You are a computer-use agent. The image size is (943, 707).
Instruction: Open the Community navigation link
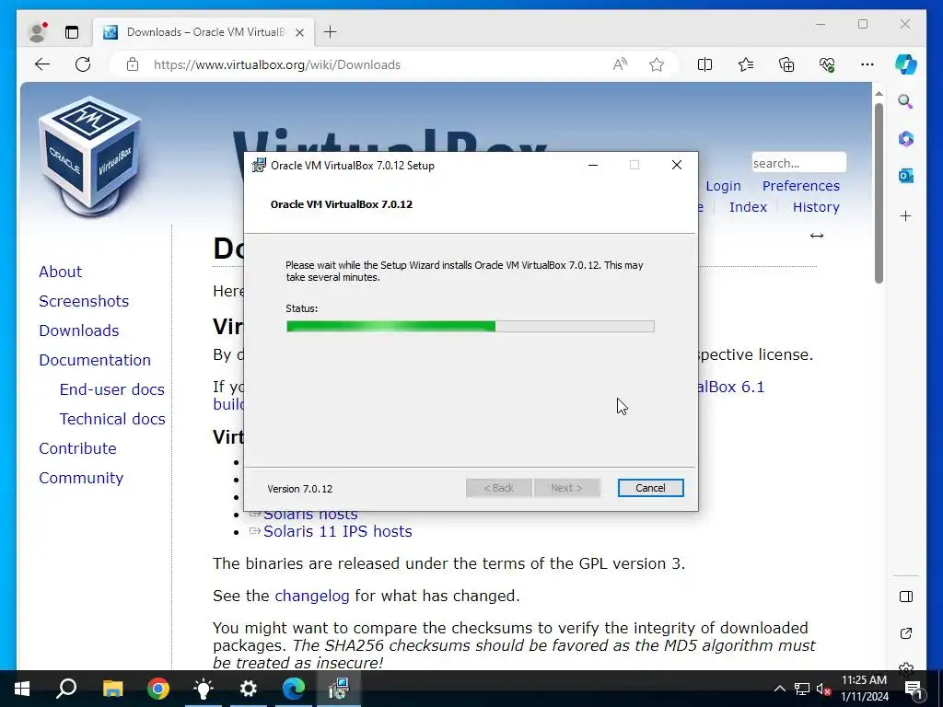pyautogui.click(x=81, y=478)
